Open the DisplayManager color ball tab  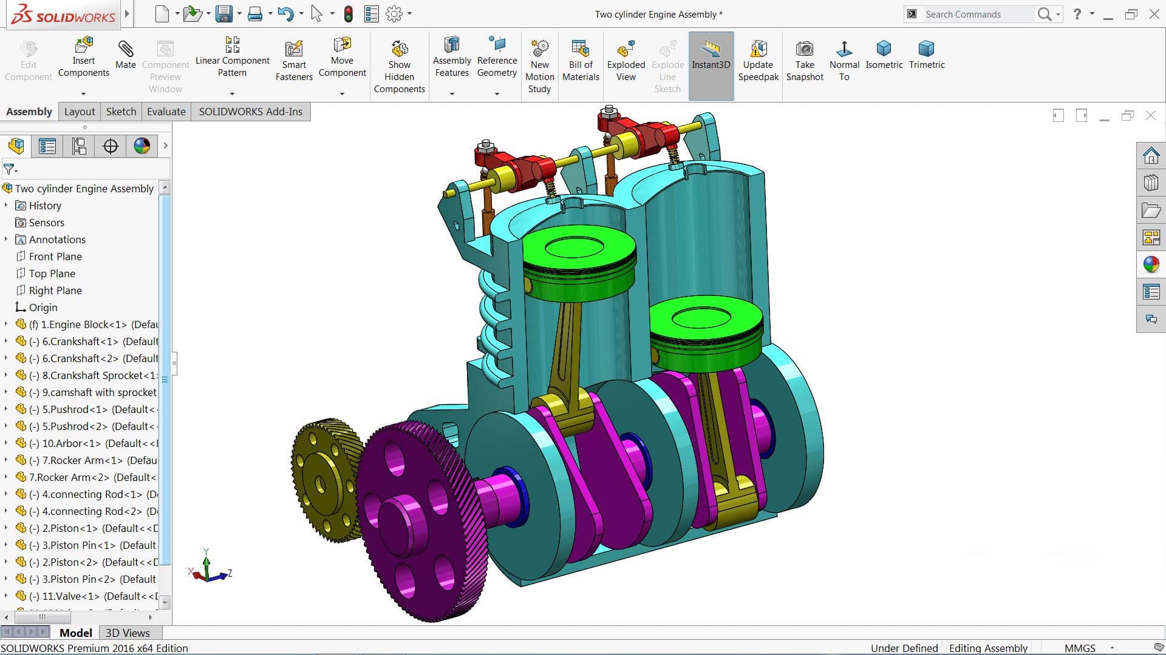[142, 146]
